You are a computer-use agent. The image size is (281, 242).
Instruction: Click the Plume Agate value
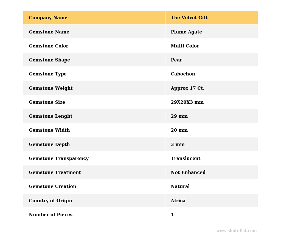click(x=186, y=32)
